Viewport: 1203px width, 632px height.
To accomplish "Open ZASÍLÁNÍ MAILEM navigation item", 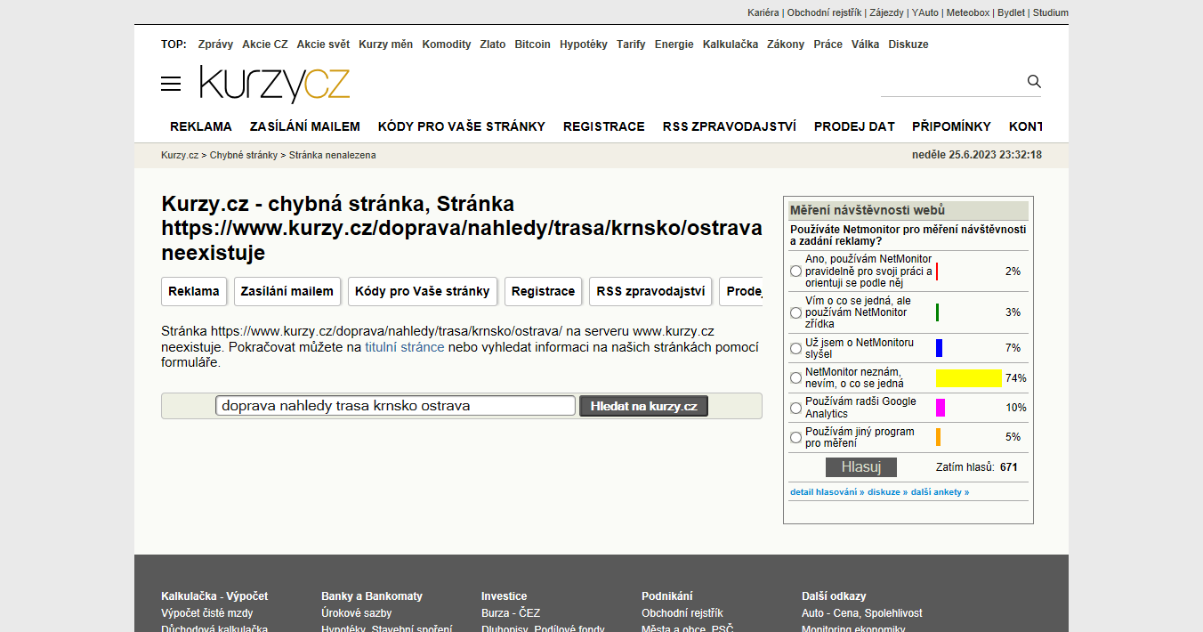I will click(305, 126).
